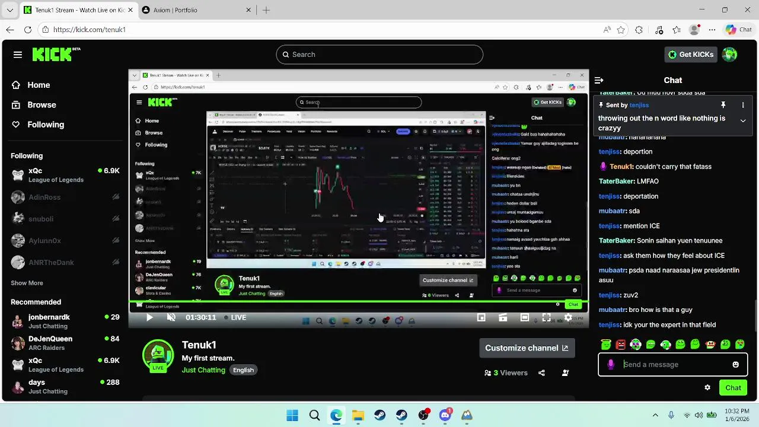Pick the last quick emote in row
The height and width of the screenshot is (427, 759).
740,345
